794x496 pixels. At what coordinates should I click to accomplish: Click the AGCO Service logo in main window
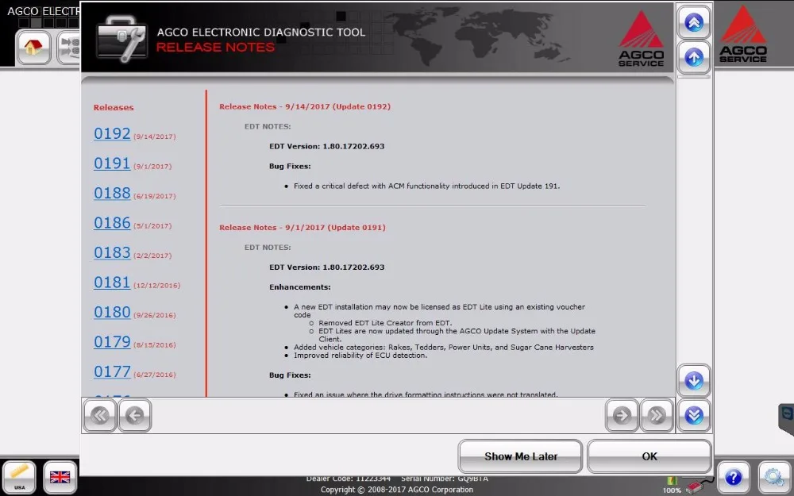tap(743, 34)
